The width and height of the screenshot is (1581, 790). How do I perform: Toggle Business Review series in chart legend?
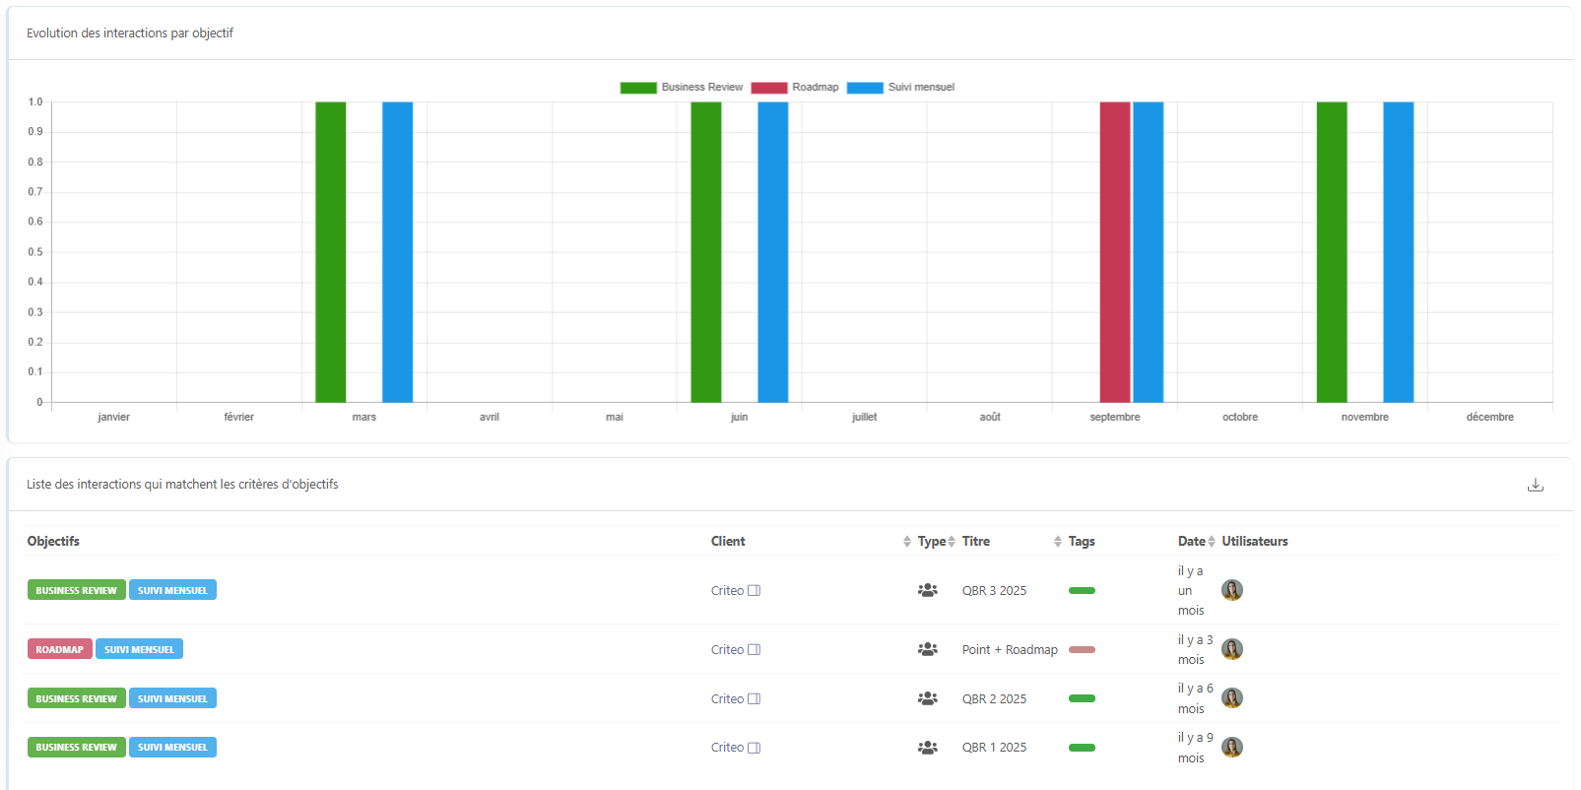[x=682, y=88]
